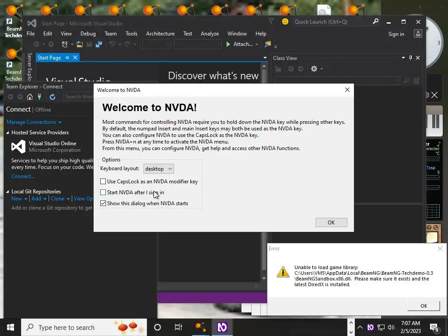
Task: Click the network tray icon
Action: 381,327
